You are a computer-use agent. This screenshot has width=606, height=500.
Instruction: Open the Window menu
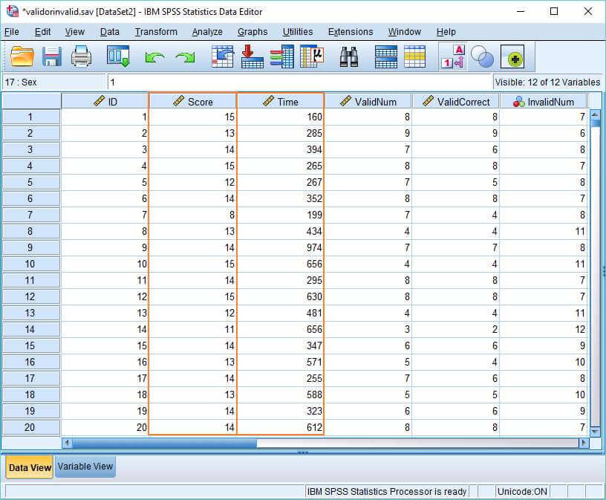pyautogui.click(x=404, y=32)
